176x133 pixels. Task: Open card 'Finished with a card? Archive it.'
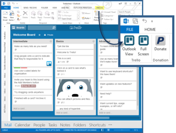[x=33, y=100]
